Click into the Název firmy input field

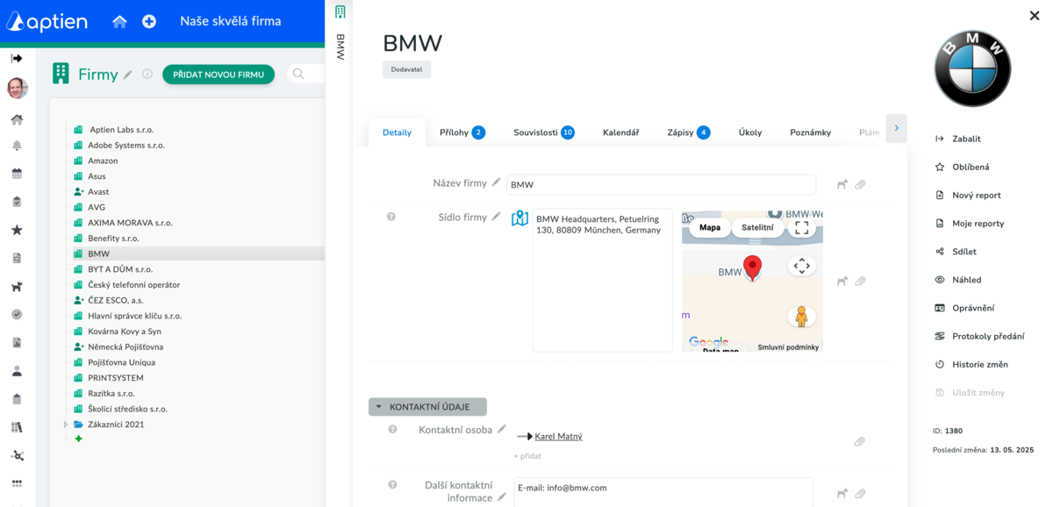(661, 184)
